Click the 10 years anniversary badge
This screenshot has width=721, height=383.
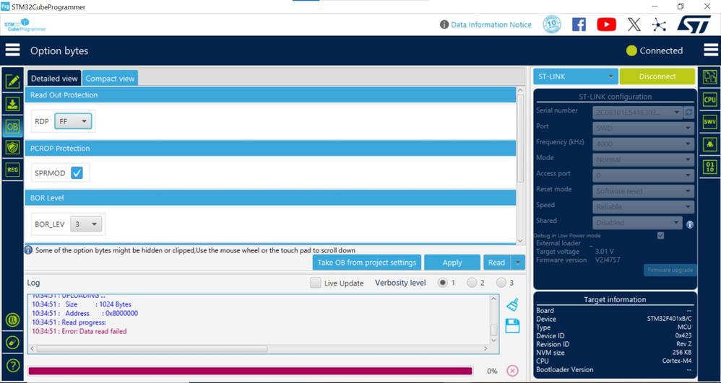(552, 25)
